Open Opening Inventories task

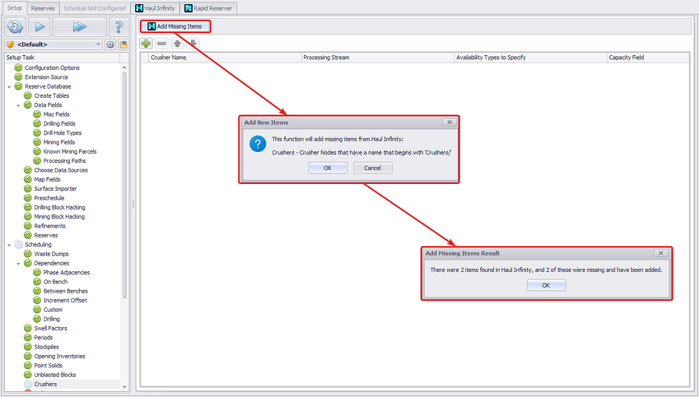(59, 356)
